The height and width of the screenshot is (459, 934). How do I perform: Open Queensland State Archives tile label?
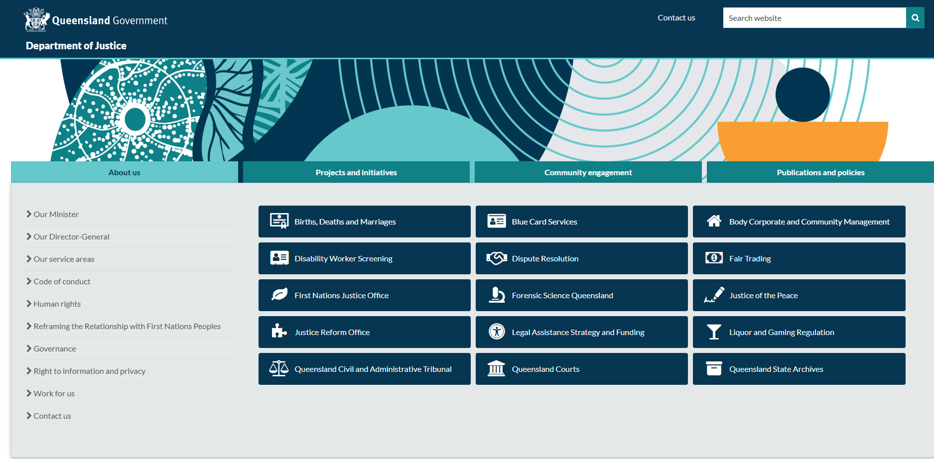[776, 369]
